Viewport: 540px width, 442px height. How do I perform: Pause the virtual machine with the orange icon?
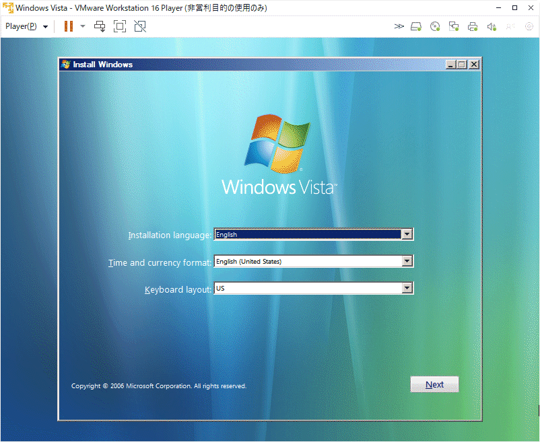(69, 26)
